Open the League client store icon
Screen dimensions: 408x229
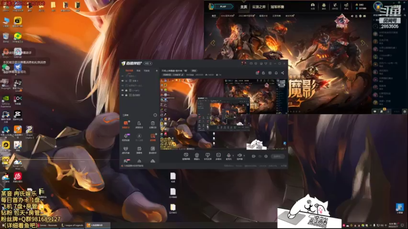346,6
